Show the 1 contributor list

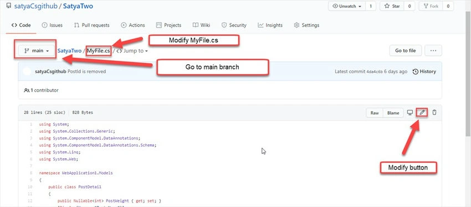point(41,90)
